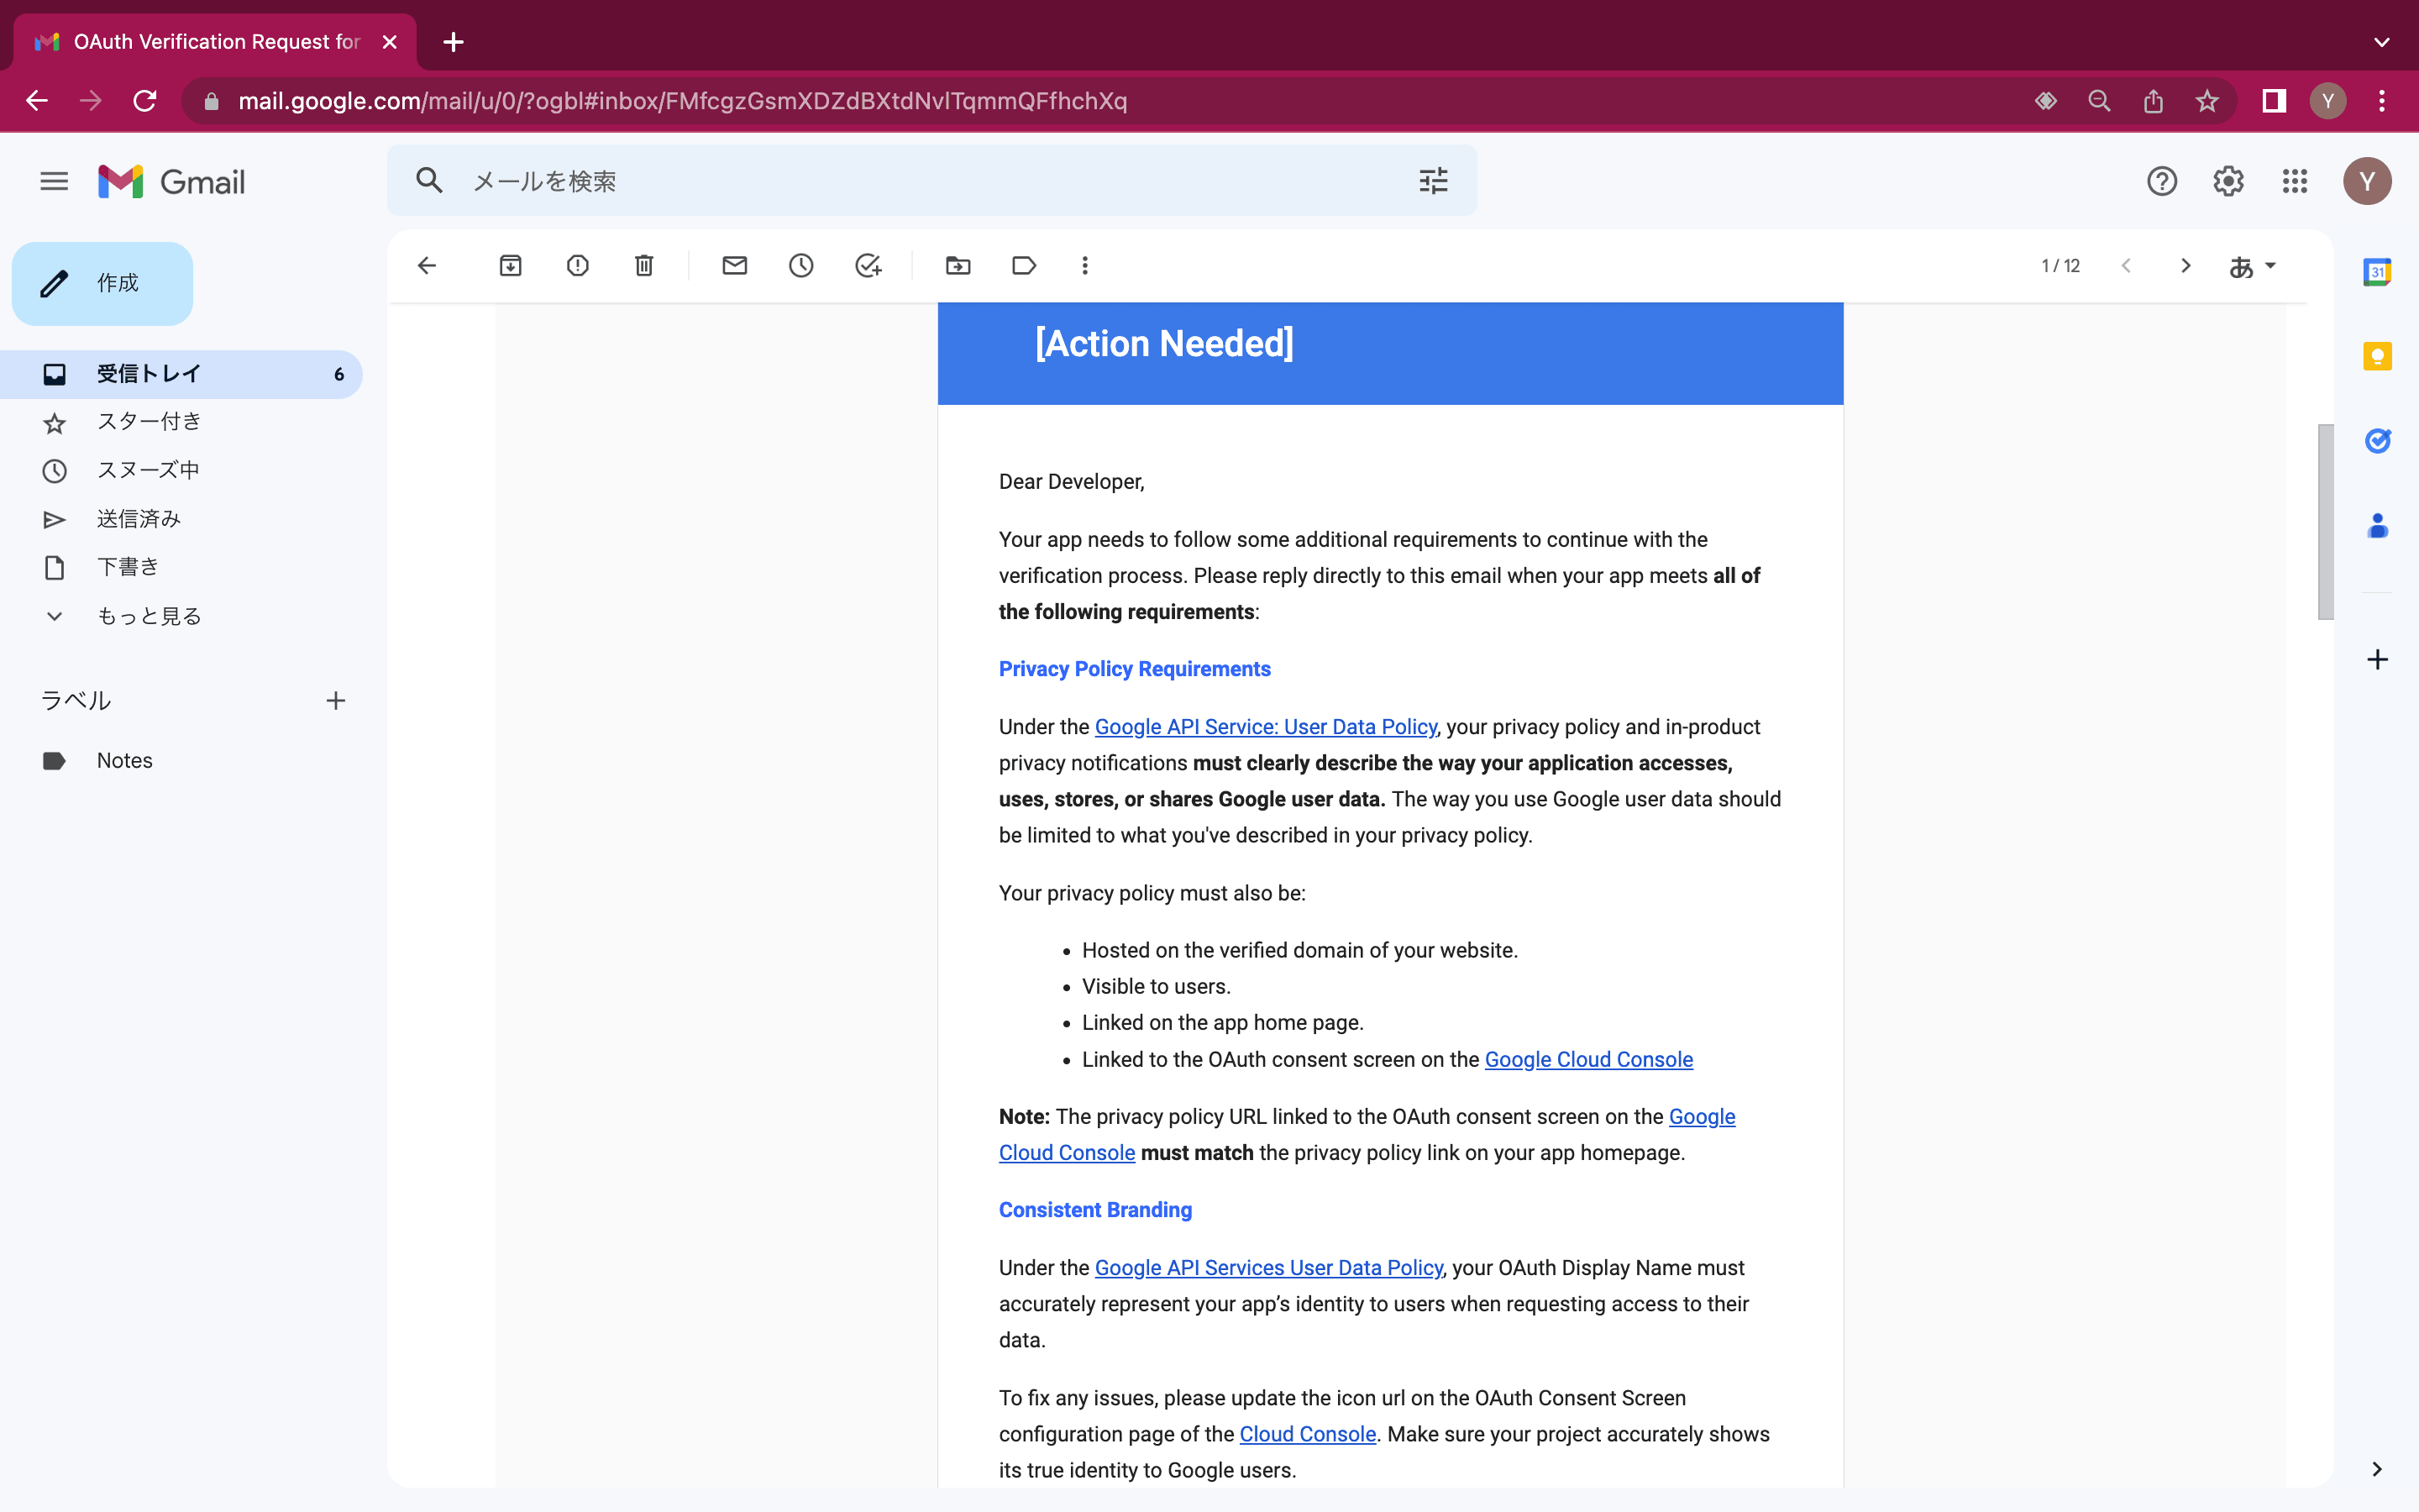Report this email as spam

tap(577, 265)
